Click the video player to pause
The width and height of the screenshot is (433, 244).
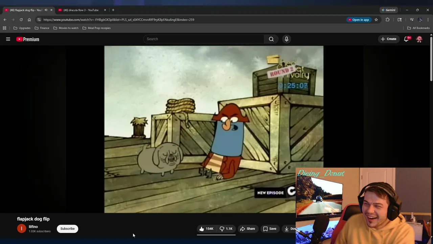(x=214, y=129)
